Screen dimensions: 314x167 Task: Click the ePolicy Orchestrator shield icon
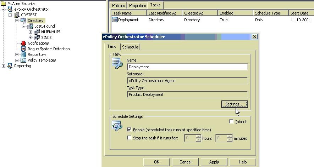pos(10,9)
